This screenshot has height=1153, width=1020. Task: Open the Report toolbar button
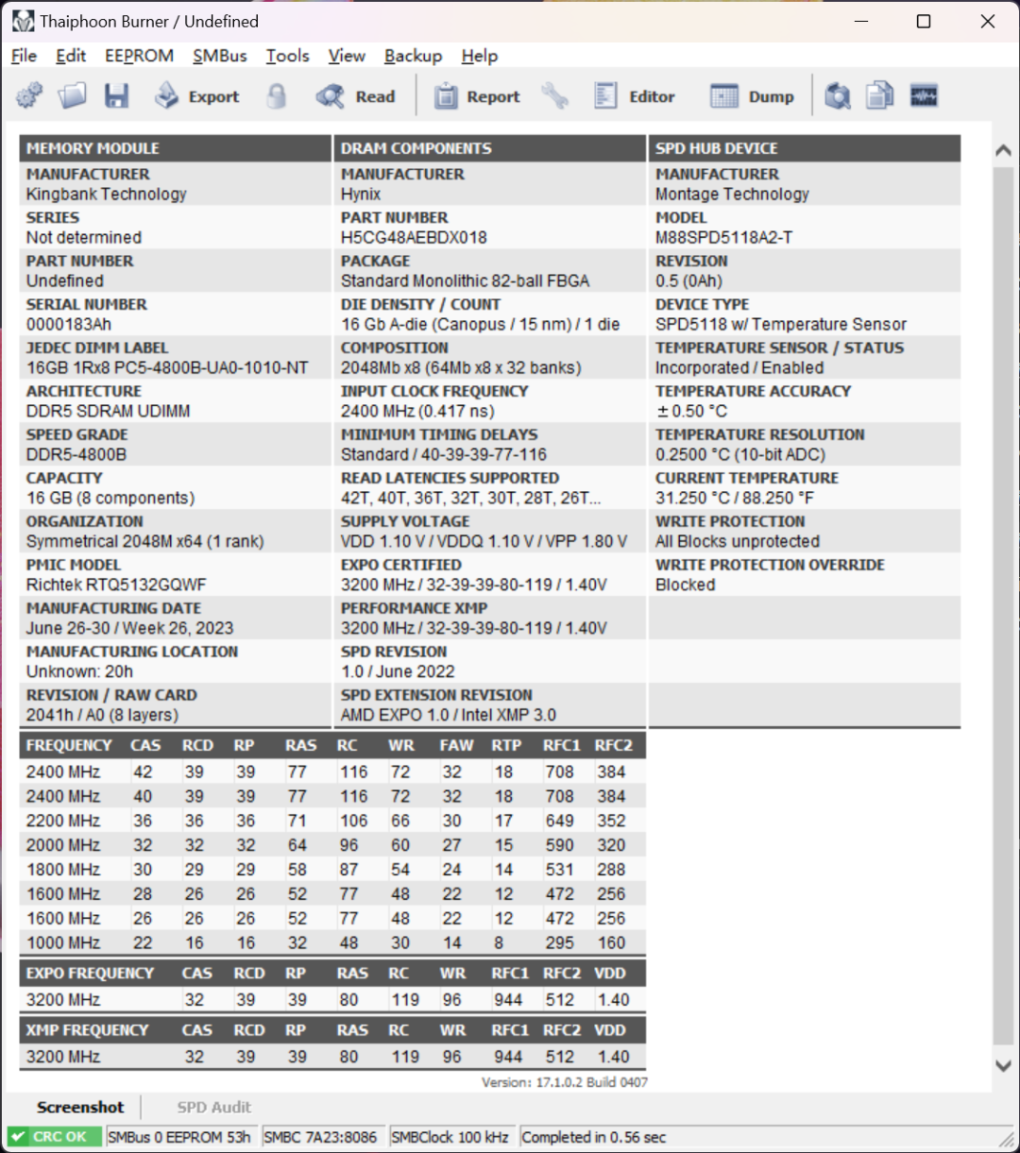point(477,96)
